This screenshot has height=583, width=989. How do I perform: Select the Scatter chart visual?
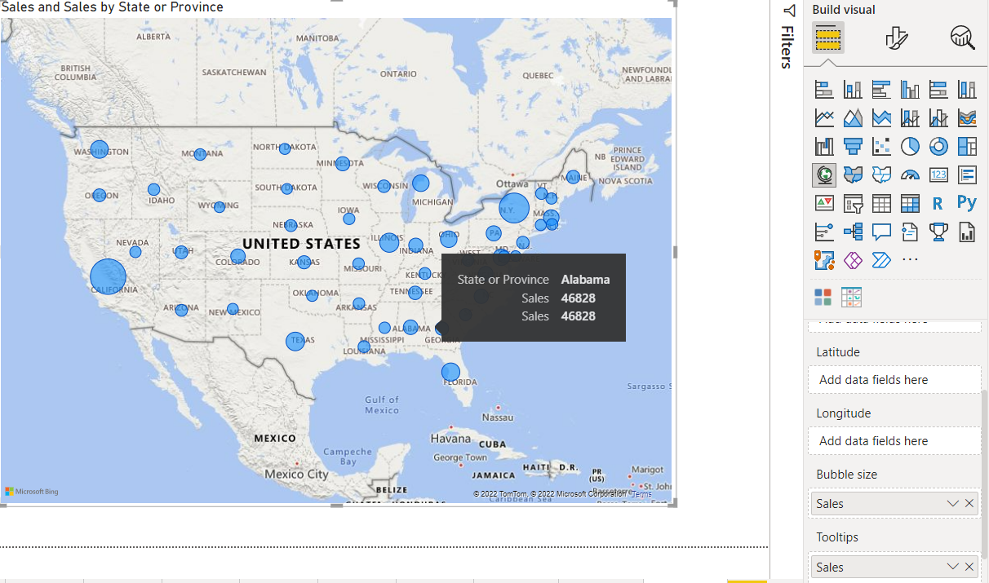tap(881, 147)
